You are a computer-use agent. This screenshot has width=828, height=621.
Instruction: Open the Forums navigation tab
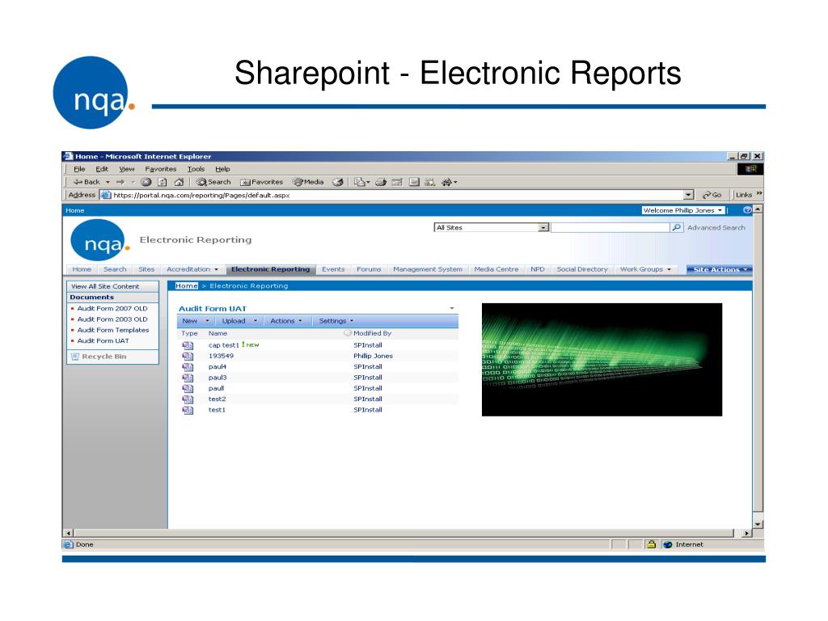tap(369, 269)
